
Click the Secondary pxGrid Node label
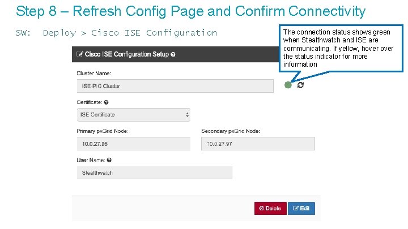coord(231,131)
